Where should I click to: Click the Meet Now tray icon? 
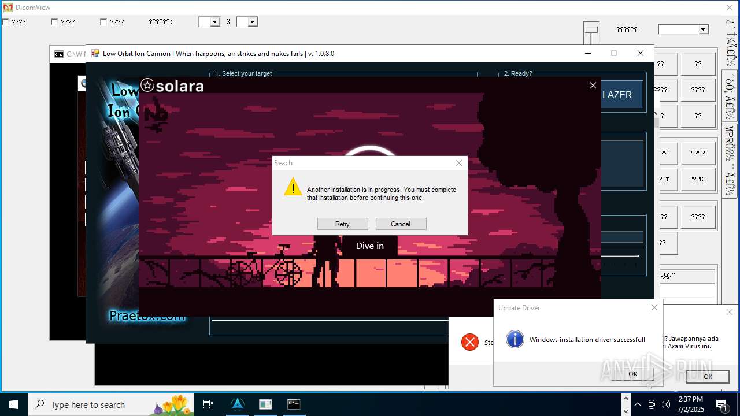(x=652, y=404)
